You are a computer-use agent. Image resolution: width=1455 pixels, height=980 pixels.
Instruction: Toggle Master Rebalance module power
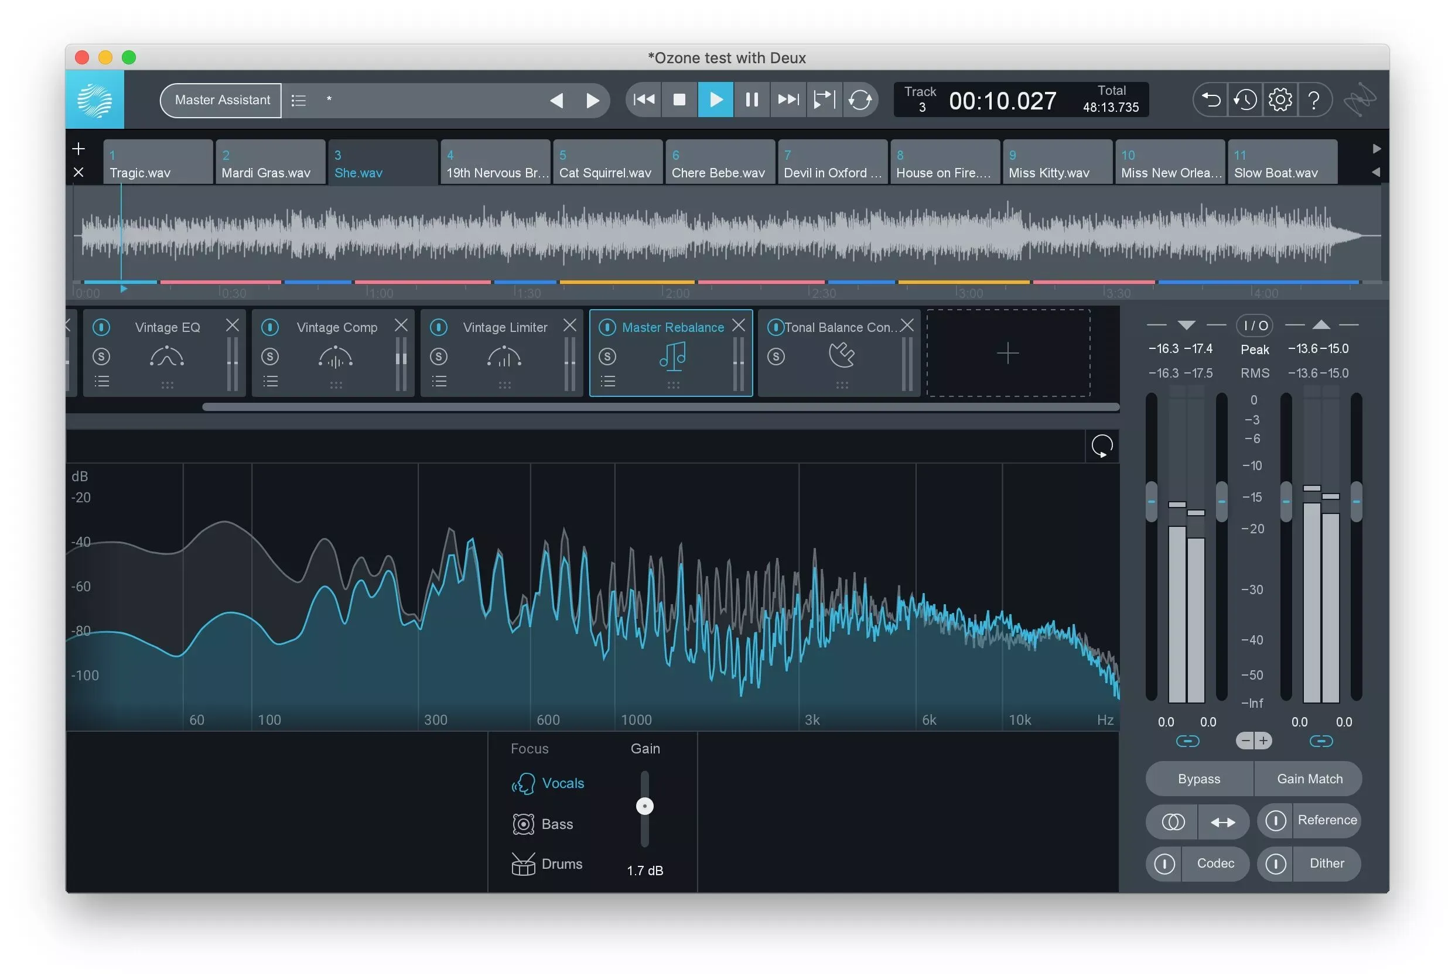[606, 327]
